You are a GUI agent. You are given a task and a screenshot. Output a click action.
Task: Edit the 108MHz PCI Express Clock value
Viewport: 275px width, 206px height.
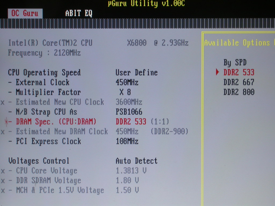pos(127,141)
